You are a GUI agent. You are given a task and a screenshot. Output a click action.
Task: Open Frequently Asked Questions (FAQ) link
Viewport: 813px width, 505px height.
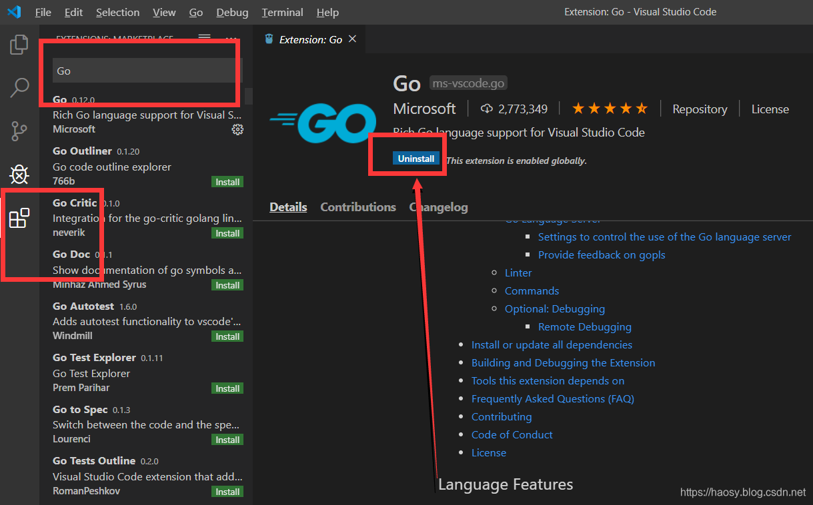(x=553, y=399)
